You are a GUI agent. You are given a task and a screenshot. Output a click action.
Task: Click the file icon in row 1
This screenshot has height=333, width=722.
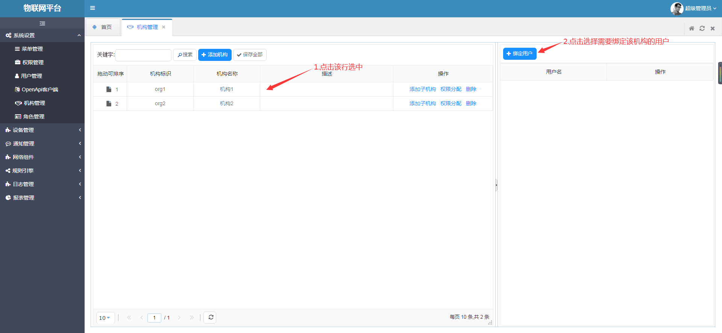coord(109,89)
